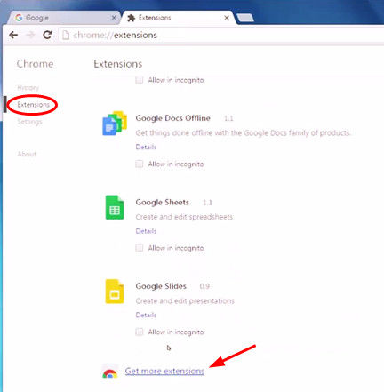Open Details for Google Docs Offline
Image resolution: width=384 pixels, height=392 pixels.
point(146,147)
